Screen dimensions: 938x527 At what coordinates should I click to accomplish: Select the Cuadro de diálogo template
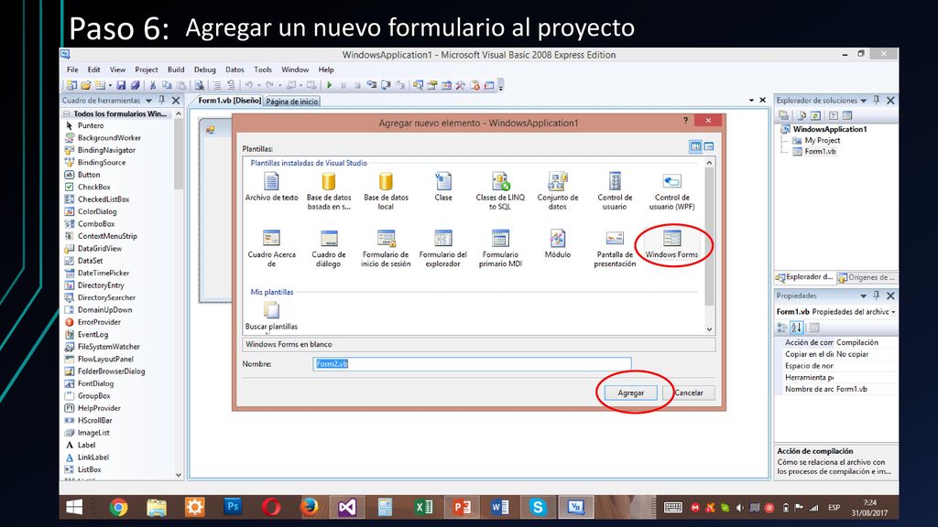pyautogui.click(x=329, y=248)
